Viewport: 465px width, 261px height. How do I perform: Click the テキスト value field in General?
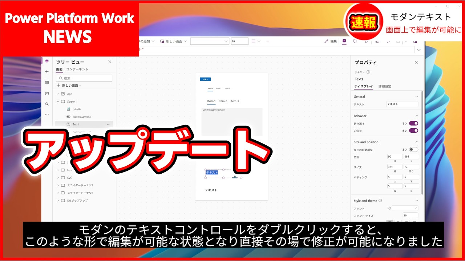tap(402, 104)
